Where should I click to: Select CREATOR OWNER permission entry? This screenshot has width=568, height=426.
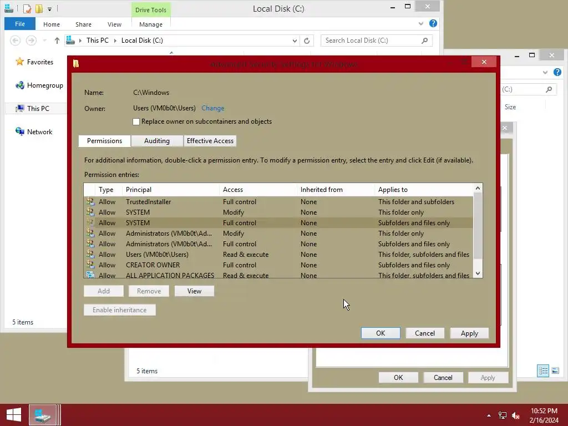click(x=278, y=265)
